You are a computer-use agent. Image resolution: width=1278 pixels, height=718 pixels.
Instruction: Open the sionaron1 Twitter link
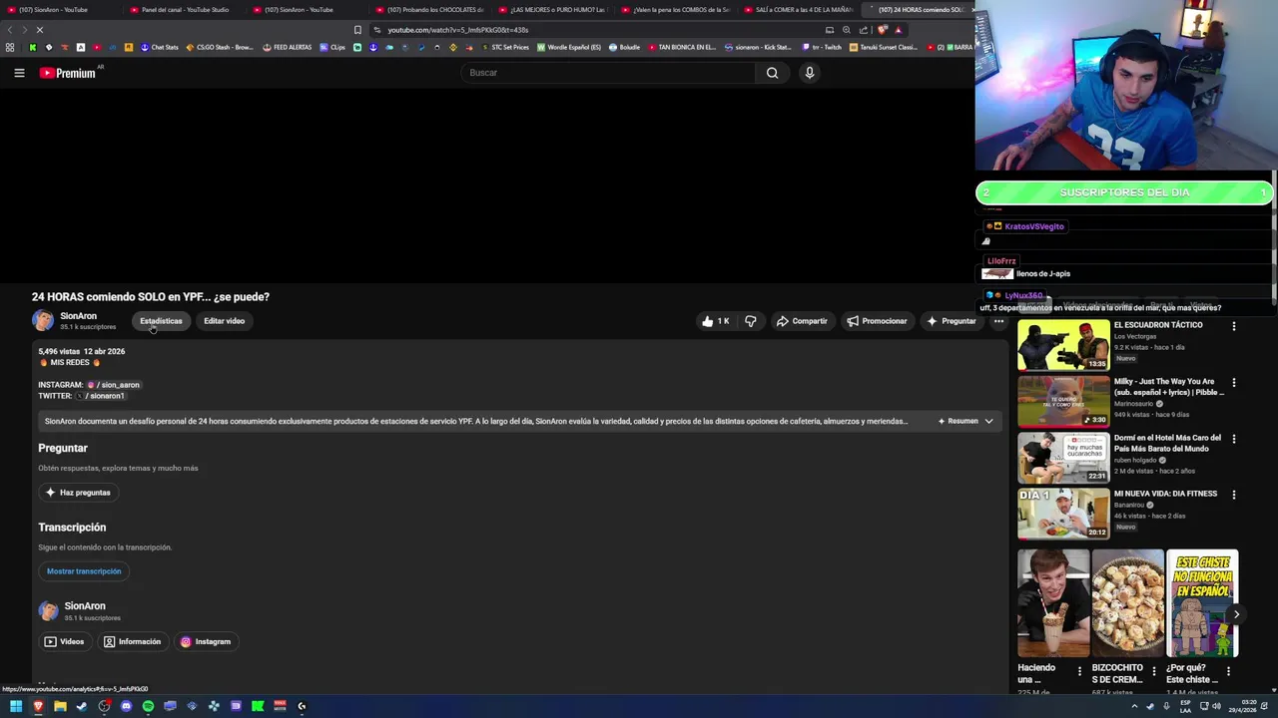click(x=101, y=396)
